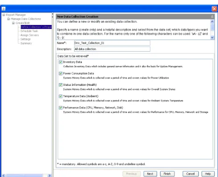This screenshot has width=218, height=177.
Task: Click into the Name input field
Action: click(112, 43)
